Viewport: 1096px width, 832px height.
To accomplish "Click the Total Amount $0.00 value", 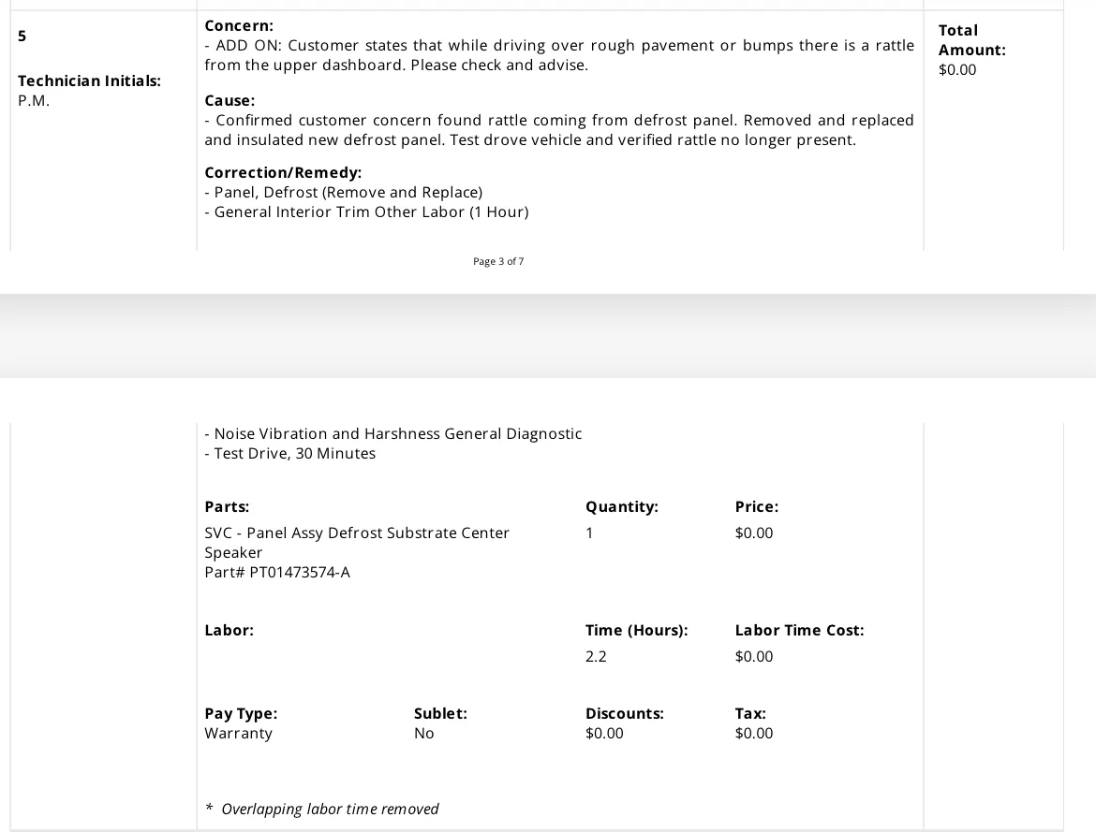I will (957, 70).
